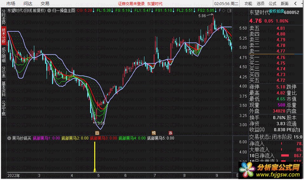Image resolution: width=305 pixels, height=180 pixels.
Task: Click the 大单流入 row label
Action: (259, 150)
